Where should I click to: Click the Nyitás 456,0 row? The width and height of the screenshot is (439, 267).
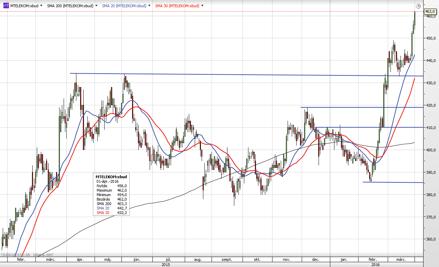(111, 185)
